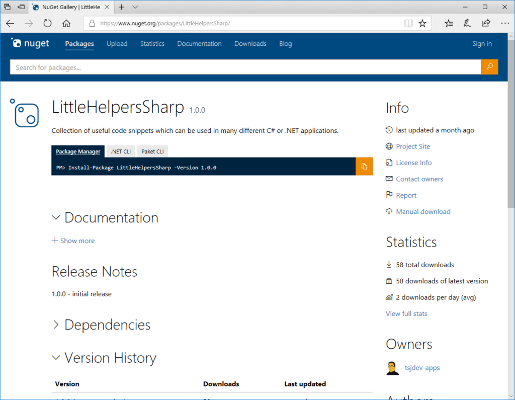Switch to the Paket CLI tab

[152, 151]
